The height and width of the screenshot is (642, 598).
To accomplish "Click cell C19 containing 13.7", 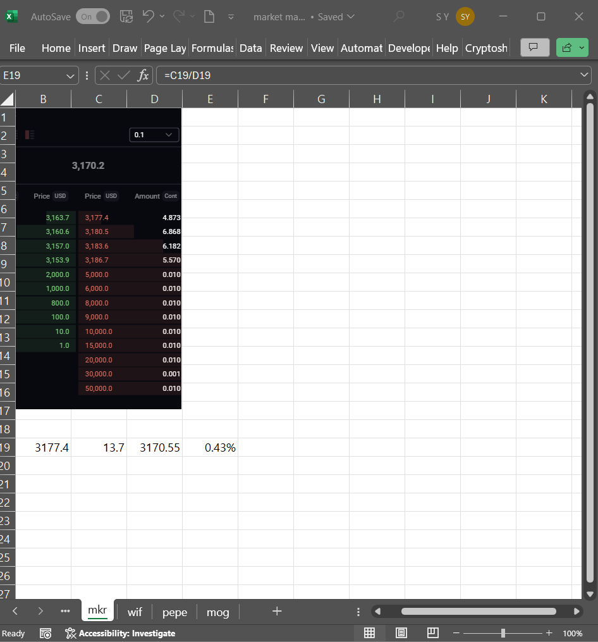I will coord(99,447).
